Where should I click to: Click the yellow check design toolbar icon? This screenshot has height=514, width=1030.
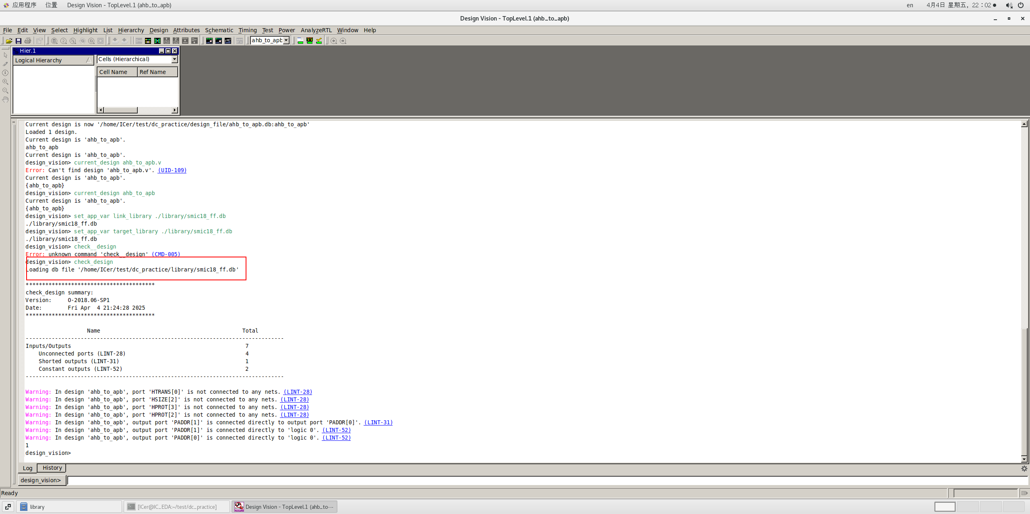coord(319,41)
